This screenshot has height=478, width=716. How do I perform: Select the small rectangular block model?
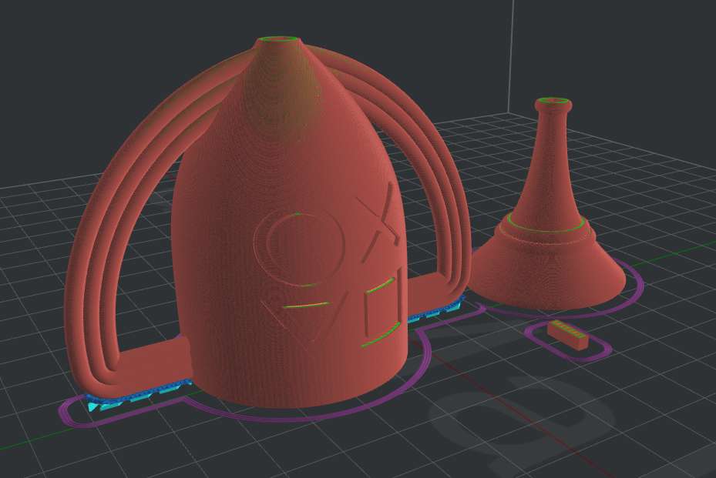click(567, 334)
